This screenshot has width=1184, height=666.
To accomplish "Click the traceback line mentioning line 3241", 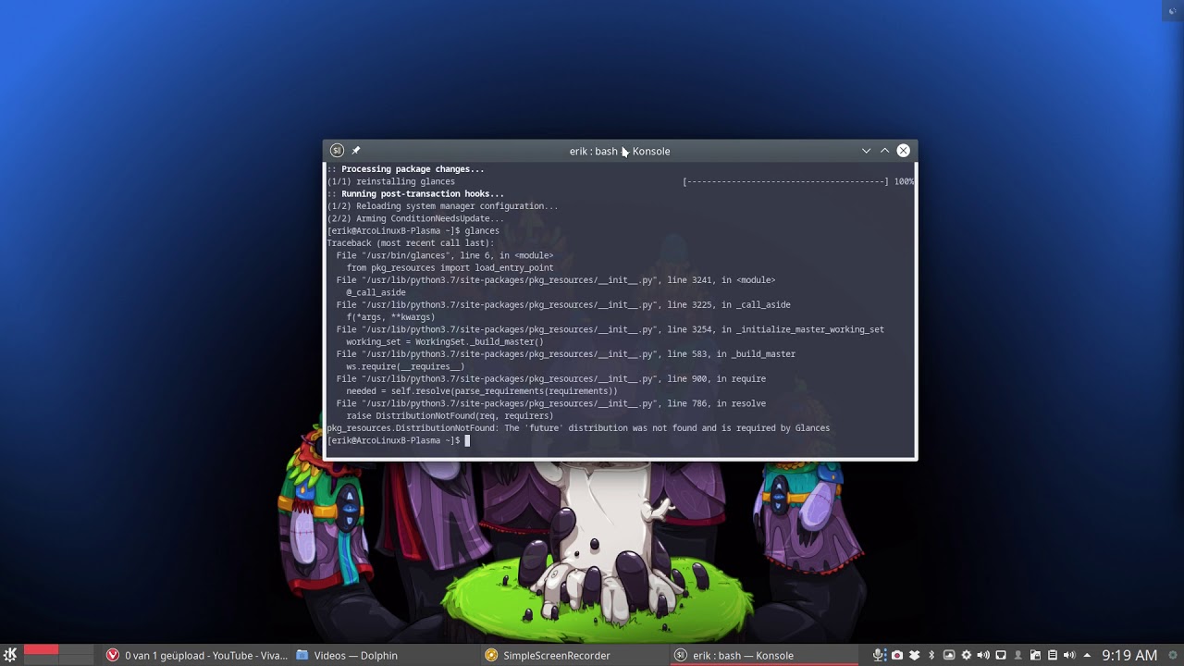I will (x=556, y=280).
